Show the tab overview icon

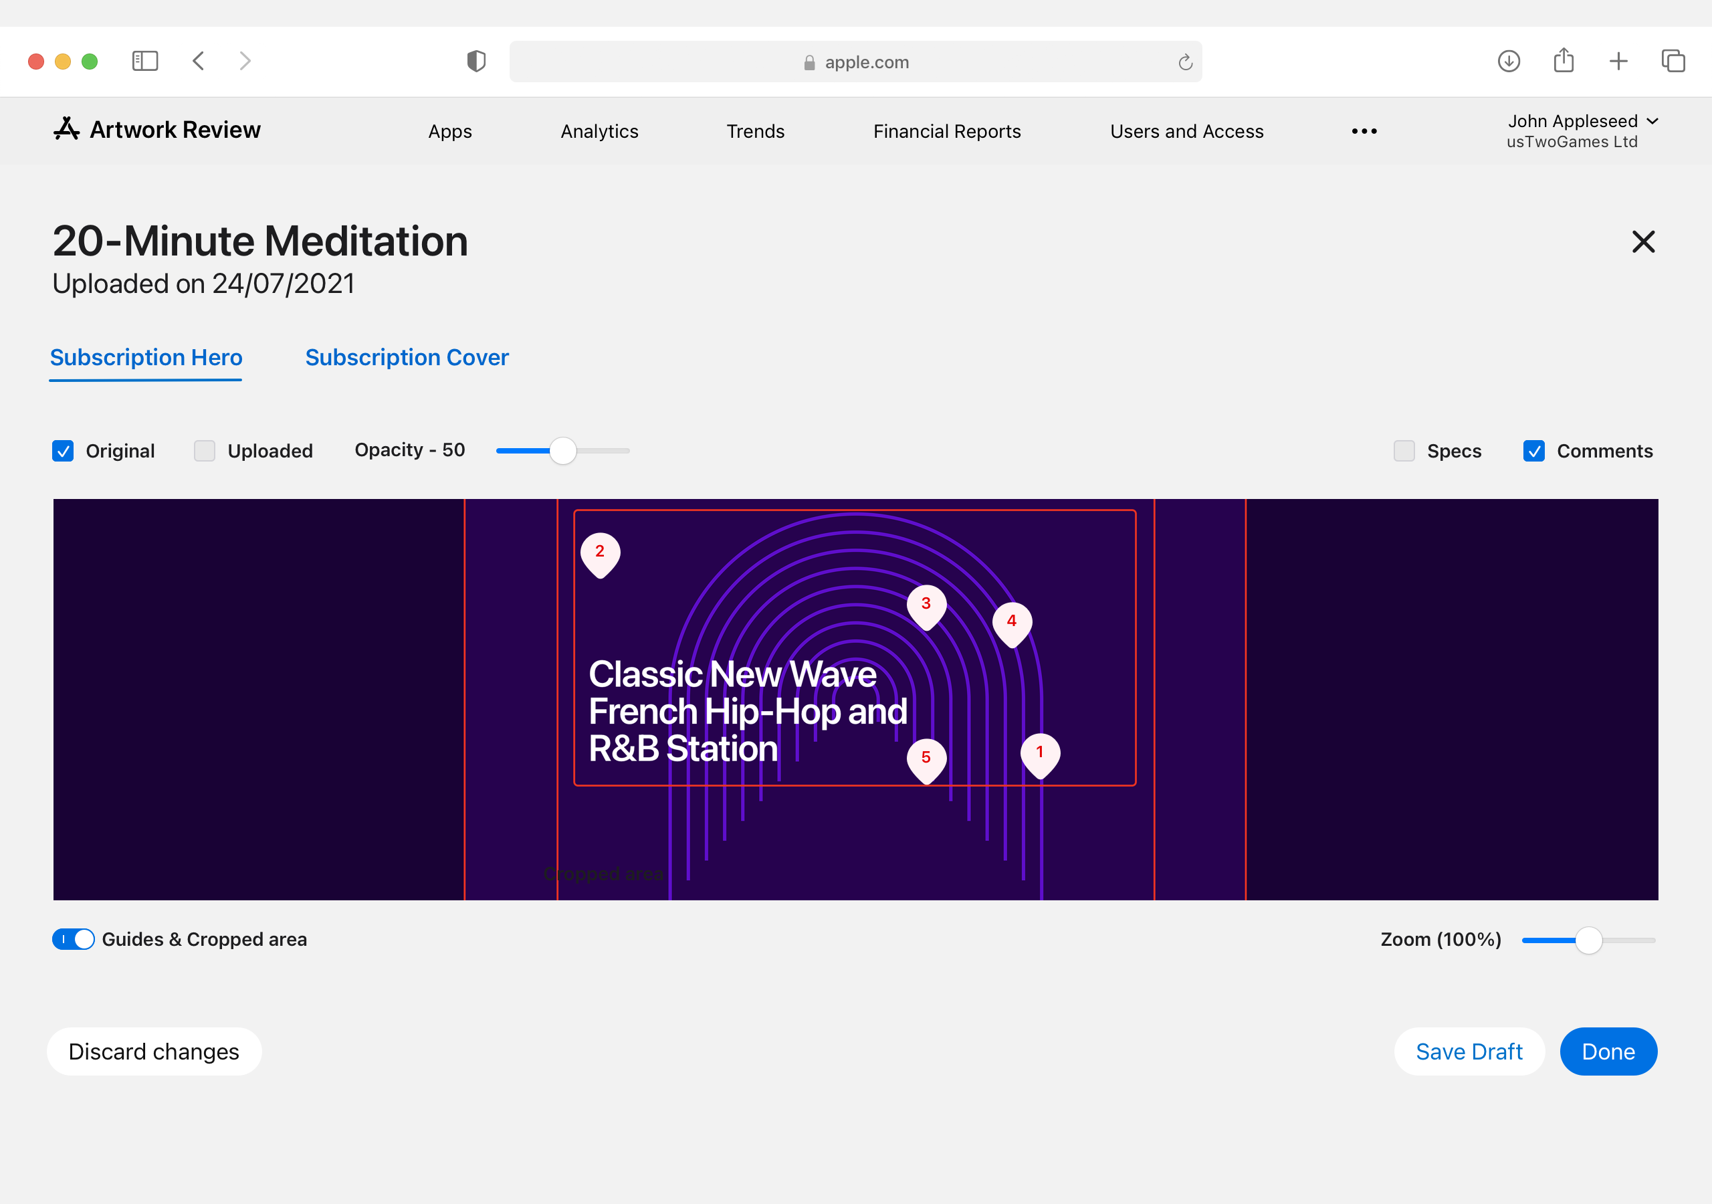[1673, 61]
